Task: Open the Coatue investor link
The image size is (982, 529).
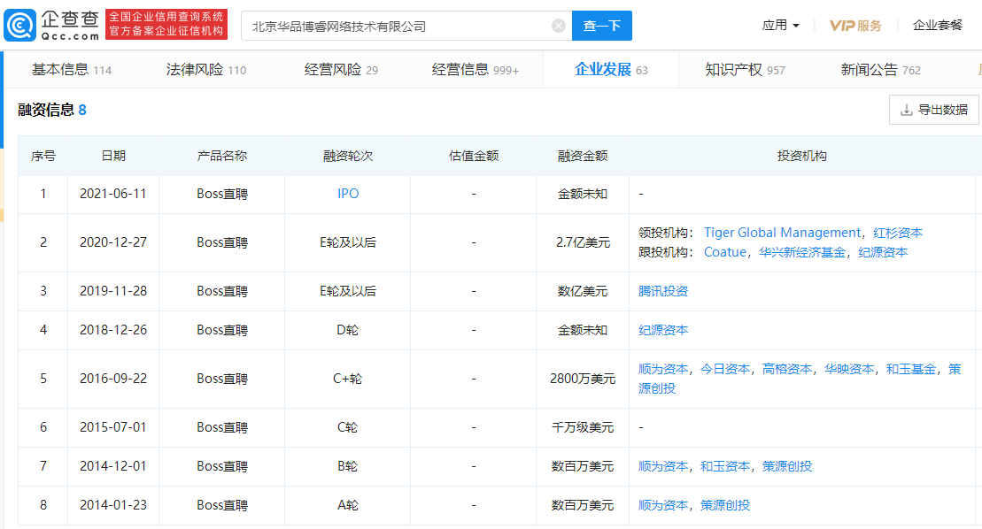Action: click(x=725, y=252)
